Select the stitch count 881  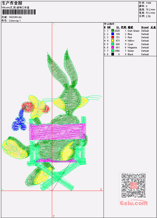[x=118, y=48]
